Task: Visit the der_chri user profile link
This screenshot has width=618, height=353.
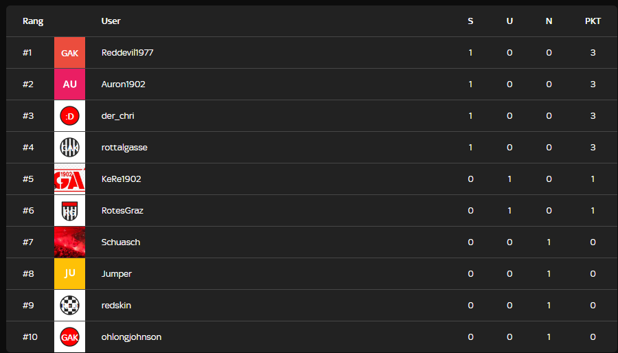Action: pyautogui.click(x=117, y=116)
